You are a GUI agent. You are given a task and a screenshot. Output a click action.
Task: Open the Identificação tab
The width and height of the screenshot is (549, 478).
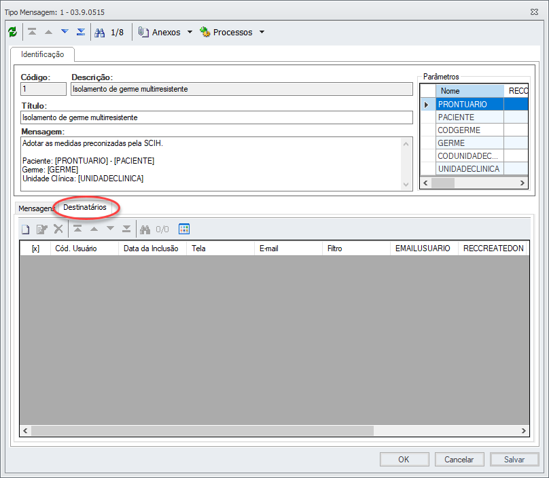coord(42,54)
